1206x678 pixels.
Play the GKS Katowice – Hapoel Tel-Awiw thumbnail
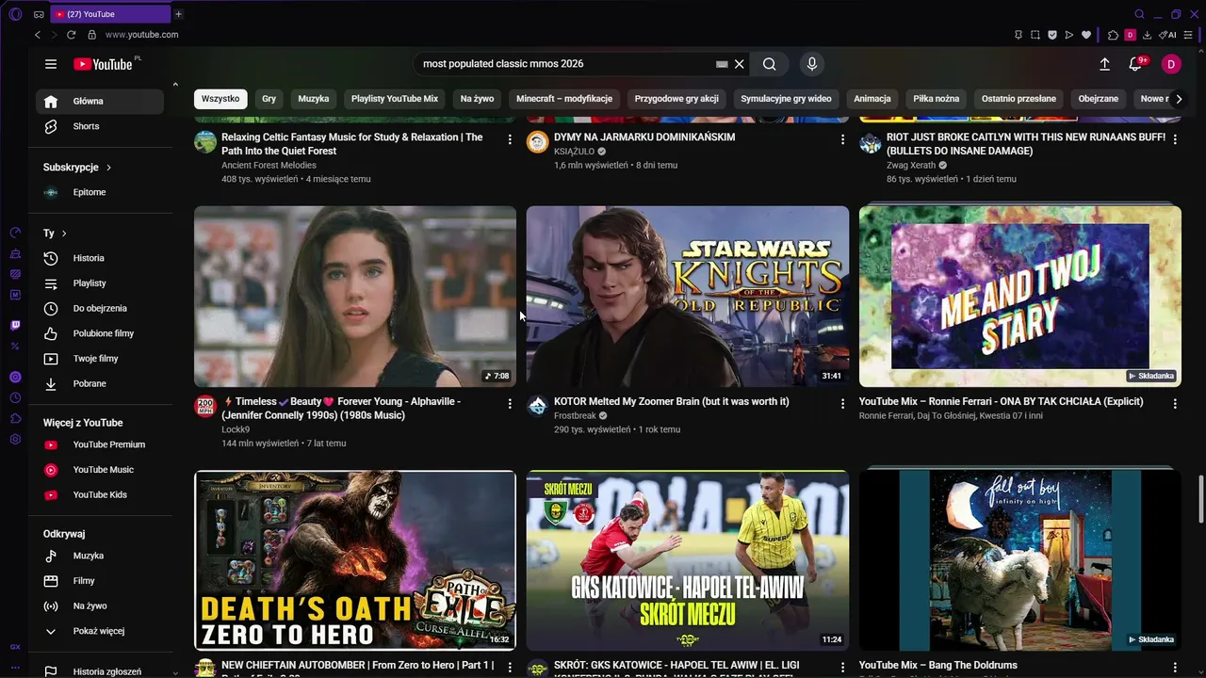[x=688, y=561]
